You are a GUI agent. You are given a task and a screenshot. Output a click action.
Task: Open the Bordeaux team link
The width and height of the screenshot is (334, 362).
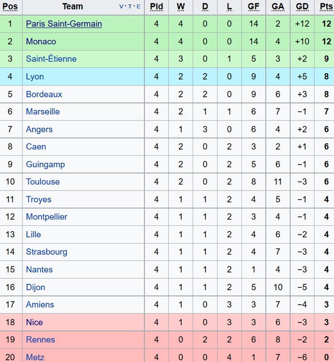(x=44, y=94)
